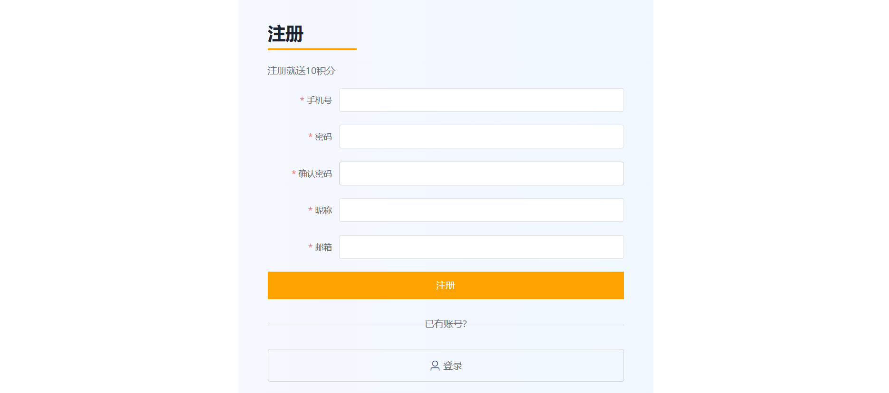Click the 注册就送10积分 promotional text

tap(301, 71)
